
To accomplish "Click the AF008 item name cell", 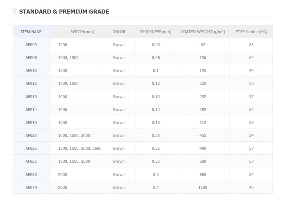I will click(31, 58).
